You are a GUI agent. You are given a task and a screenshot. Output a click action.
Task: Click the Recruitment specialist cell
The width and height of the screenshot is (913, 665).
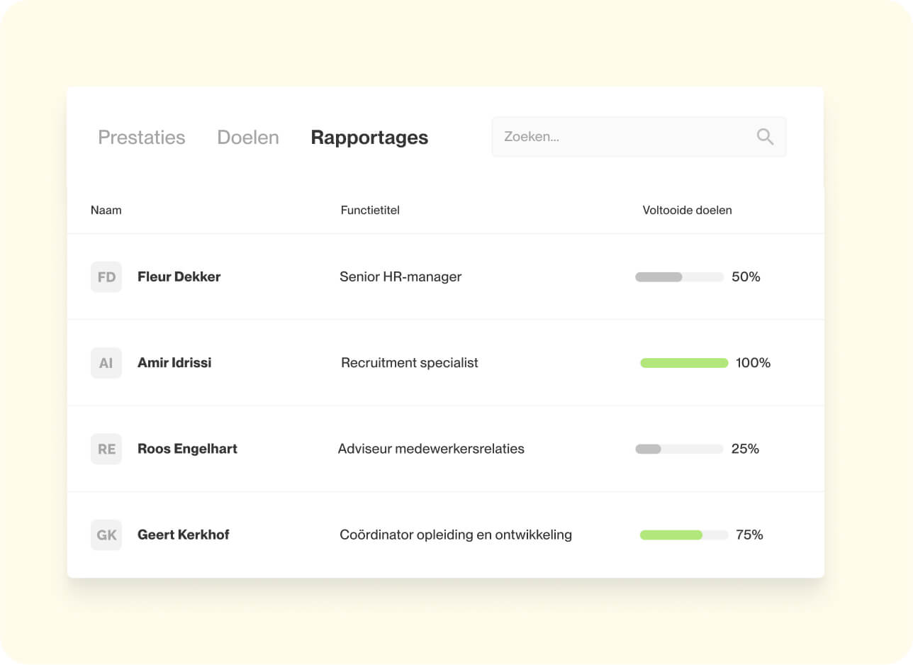410,363
